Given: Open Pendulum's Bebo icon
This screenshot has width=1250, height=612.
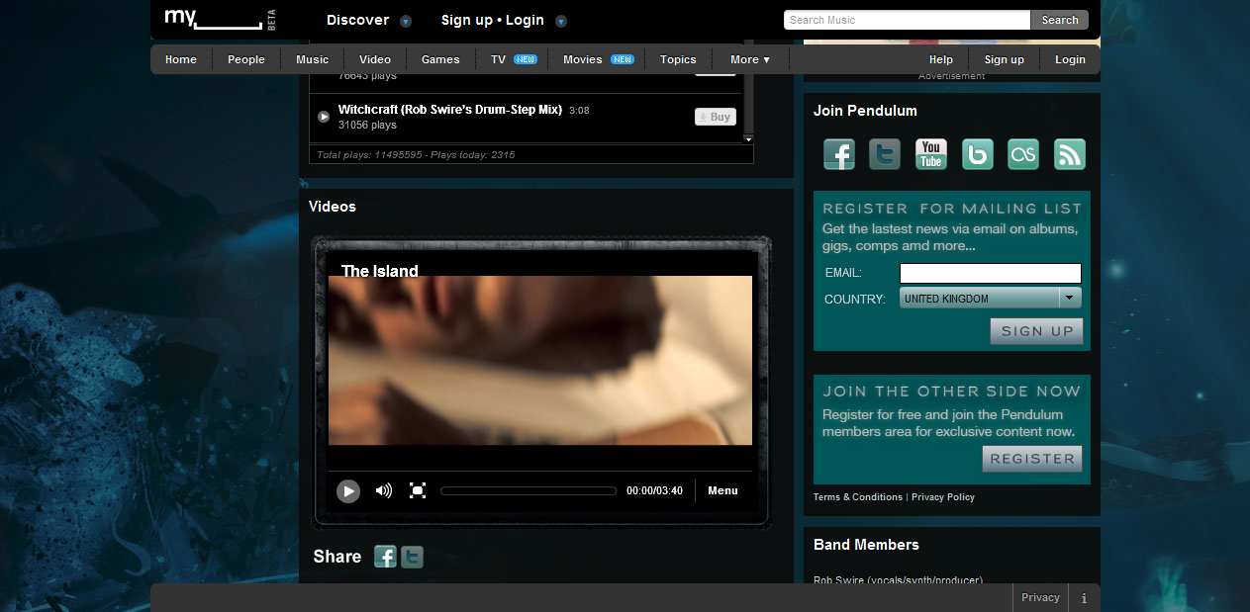Looking at the screenshot, I should point(978,154).
